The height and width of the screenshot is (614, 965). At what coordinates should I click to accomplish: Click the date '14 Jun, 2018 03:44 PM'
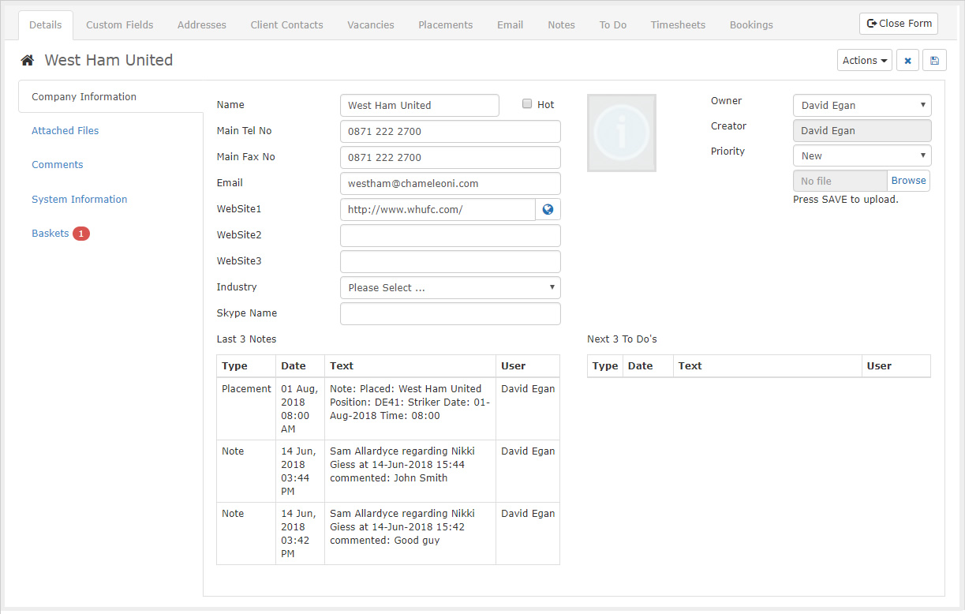click(x=300, y=471)
